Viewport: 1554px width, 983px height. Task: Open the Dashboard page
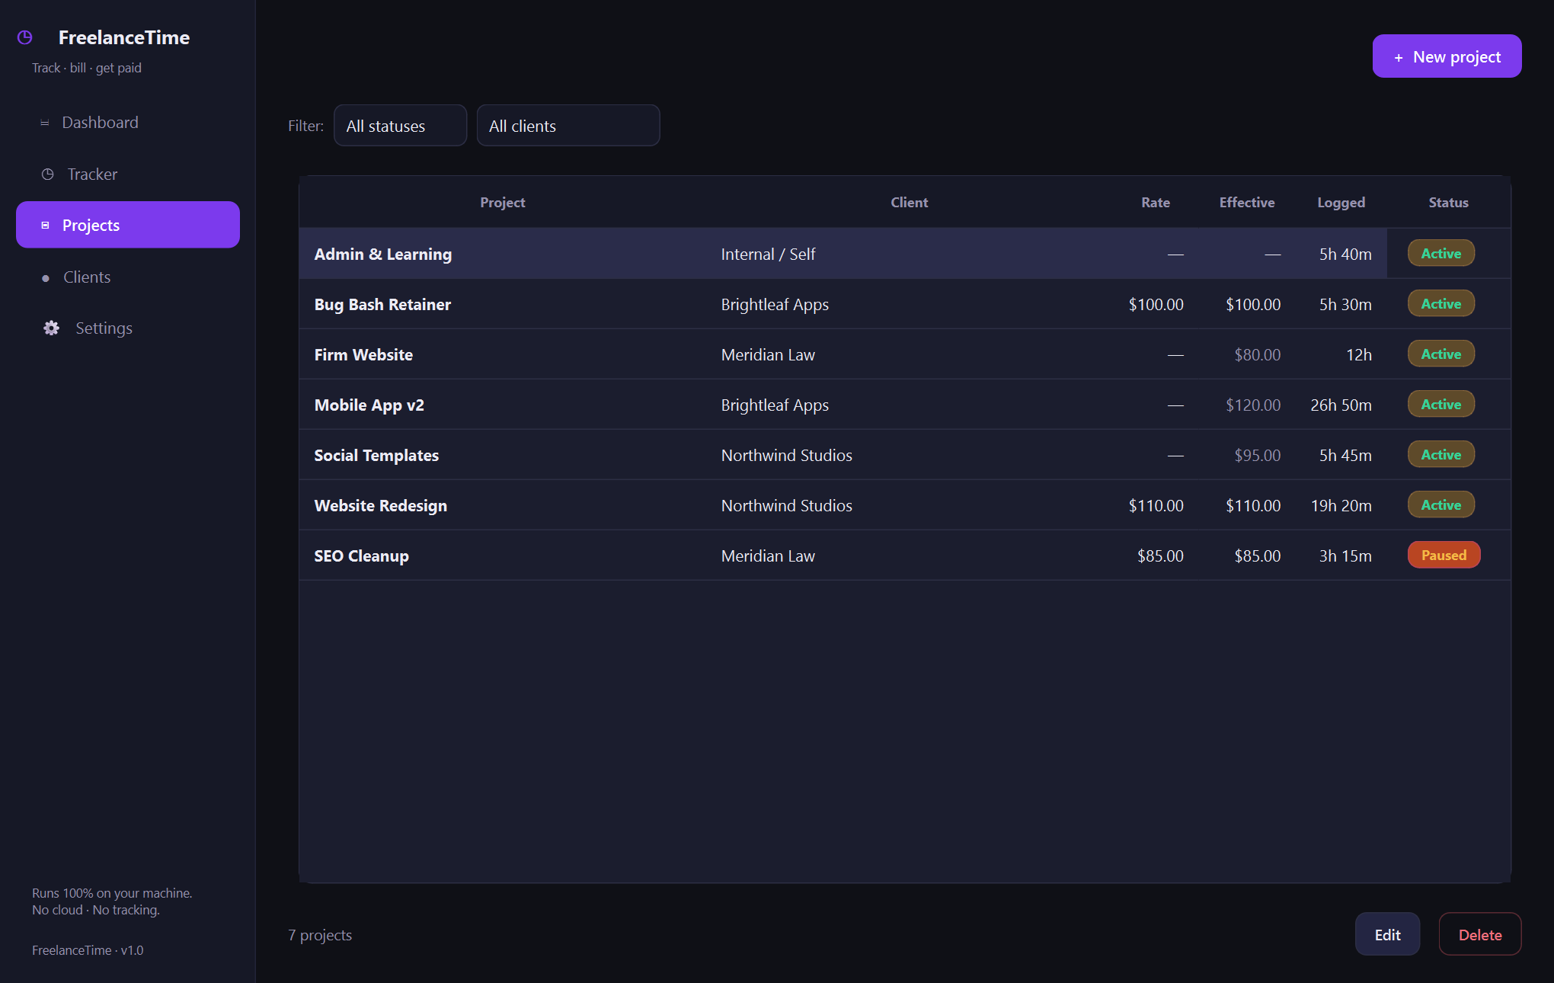128,123
